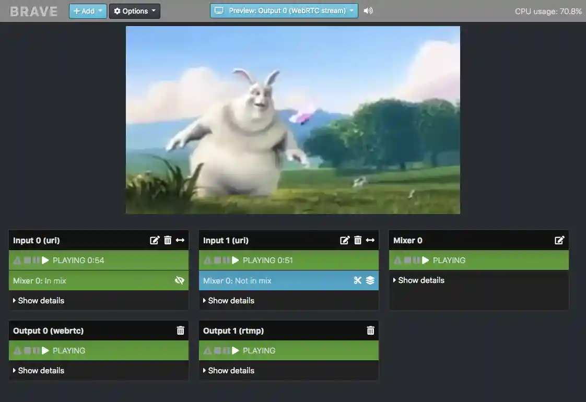Click the video preview of the rabbit
The height and width of the screenshot is (402, 586).
point(292,120)
